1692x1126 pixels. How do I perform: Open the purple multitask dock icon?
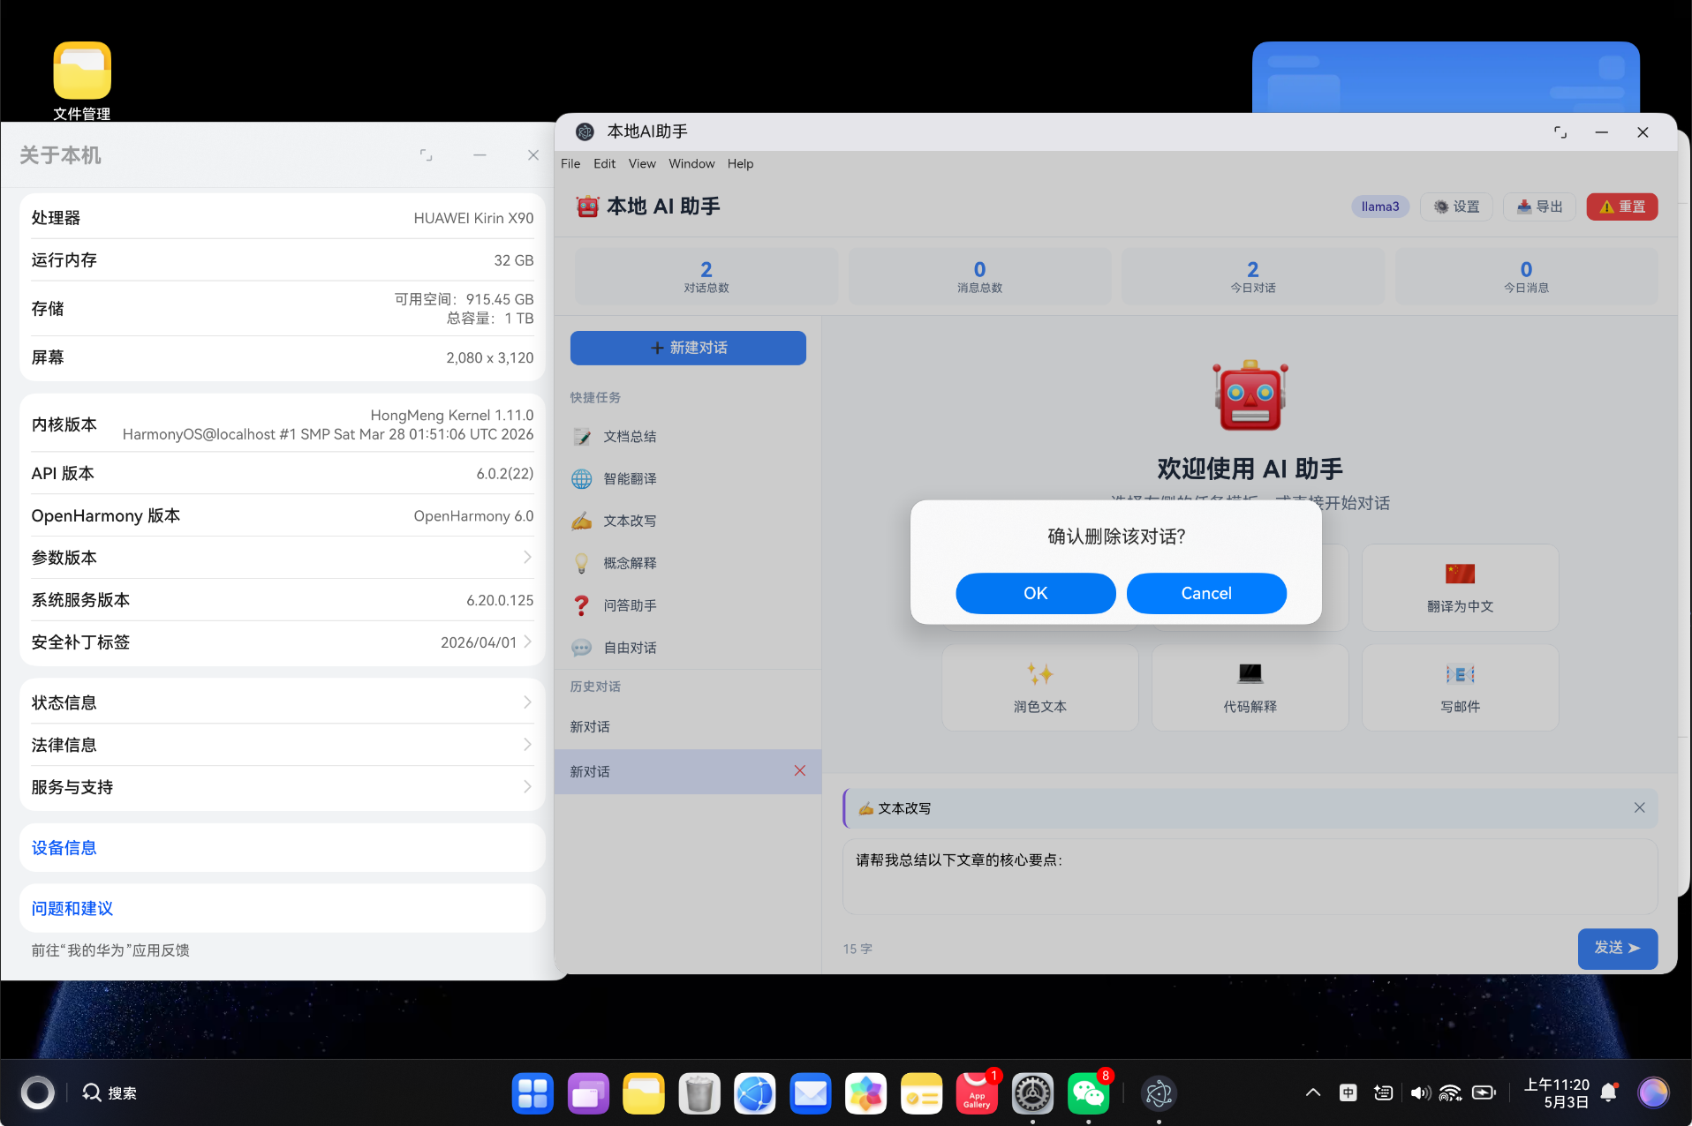pyautogui.click(x=588, y=1094)
